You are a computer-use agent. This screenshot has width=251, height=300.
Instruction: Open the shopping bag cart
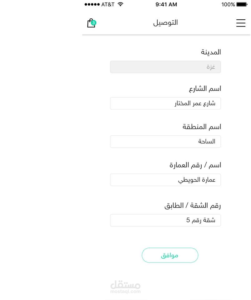click(91, 23)
